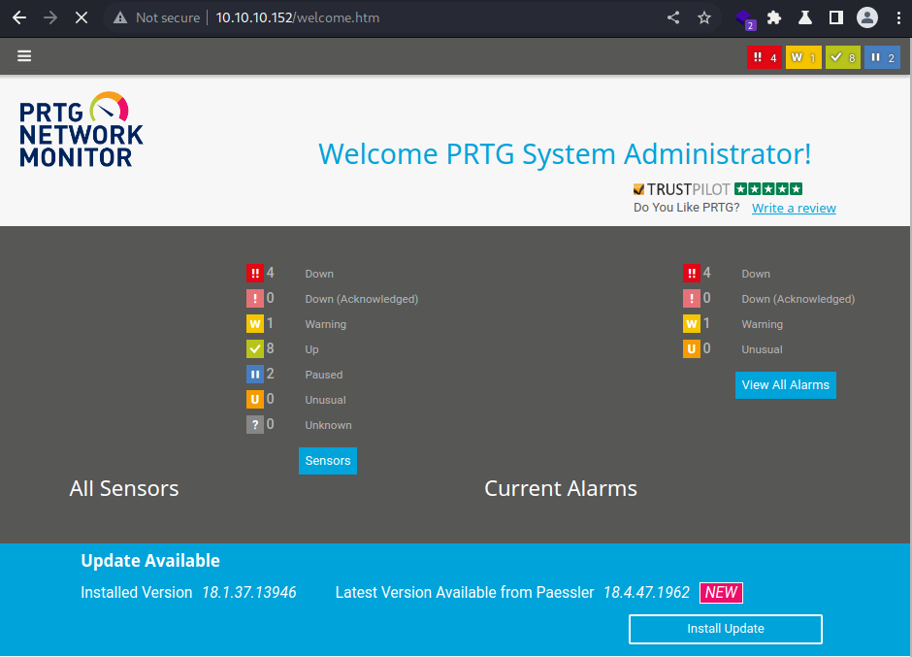Open the hamburger main menu
The image size is (912, 657).
click(x=24, y=56)
